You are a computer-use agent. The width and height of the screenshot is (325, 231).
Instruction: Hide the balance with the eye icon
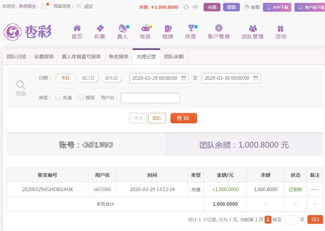pyautogui.click(x=195, y=7)
